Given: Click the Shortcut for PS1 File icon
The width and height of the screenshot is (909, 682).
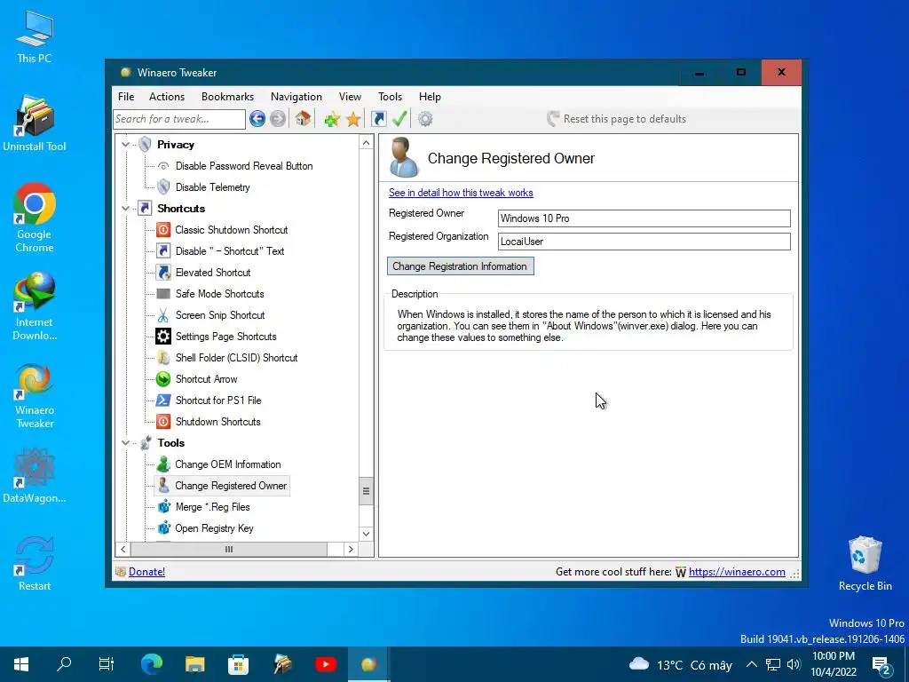Looking at the screenshot, I should coord(163,400).
